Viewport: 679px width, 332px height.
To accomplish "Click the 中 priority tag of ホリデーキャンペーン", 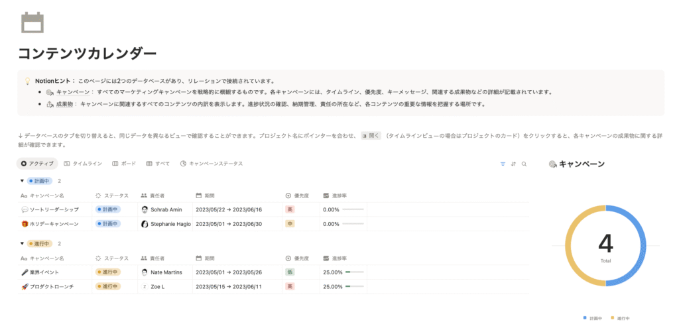I will tap(290, 224).
